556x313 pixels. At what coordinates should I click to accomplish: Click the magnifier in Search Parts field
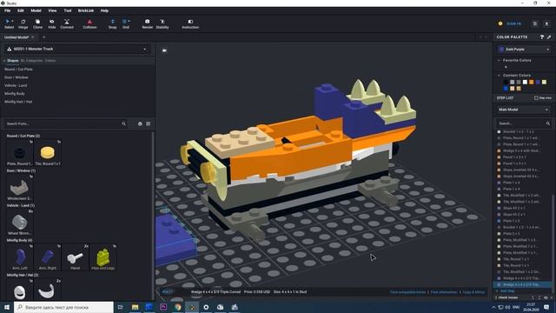point(123,123)
